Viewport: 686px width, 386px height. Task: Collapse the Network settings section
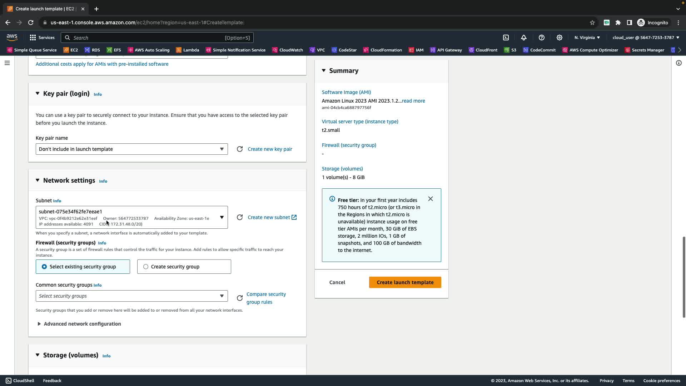pyautogui.click(x=38, y=180)
